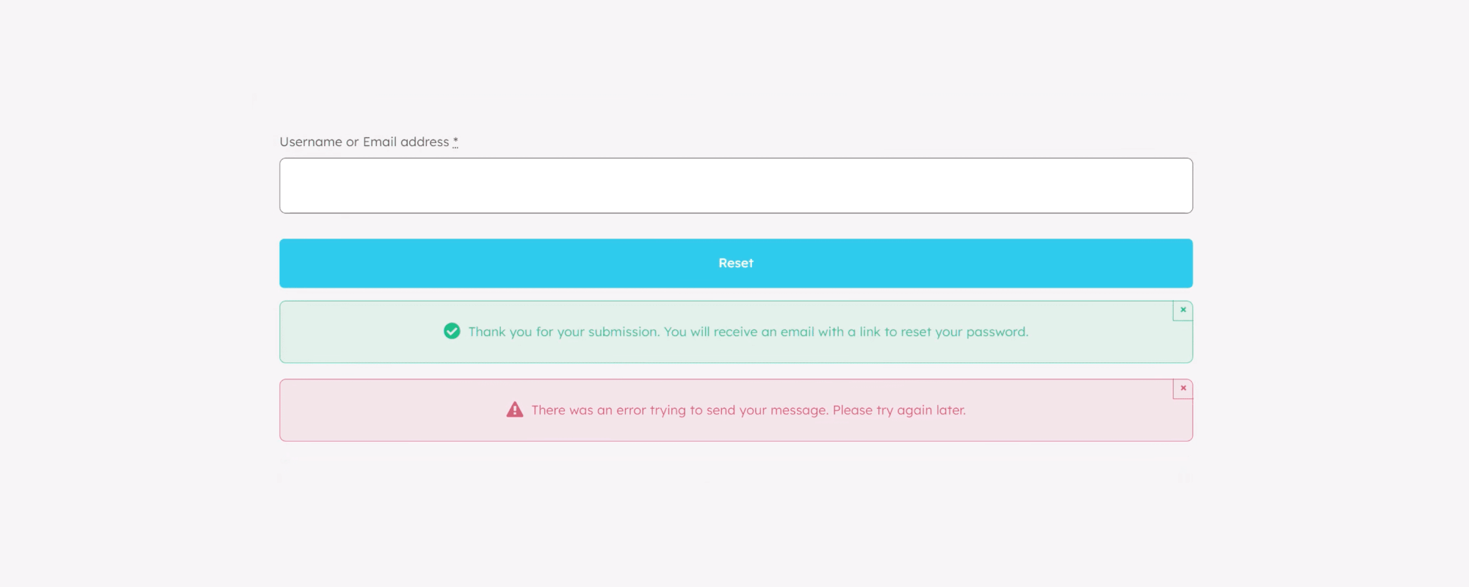Click "link to reset your password" phrase
1469x587 pixels.
tap(942, 332)
